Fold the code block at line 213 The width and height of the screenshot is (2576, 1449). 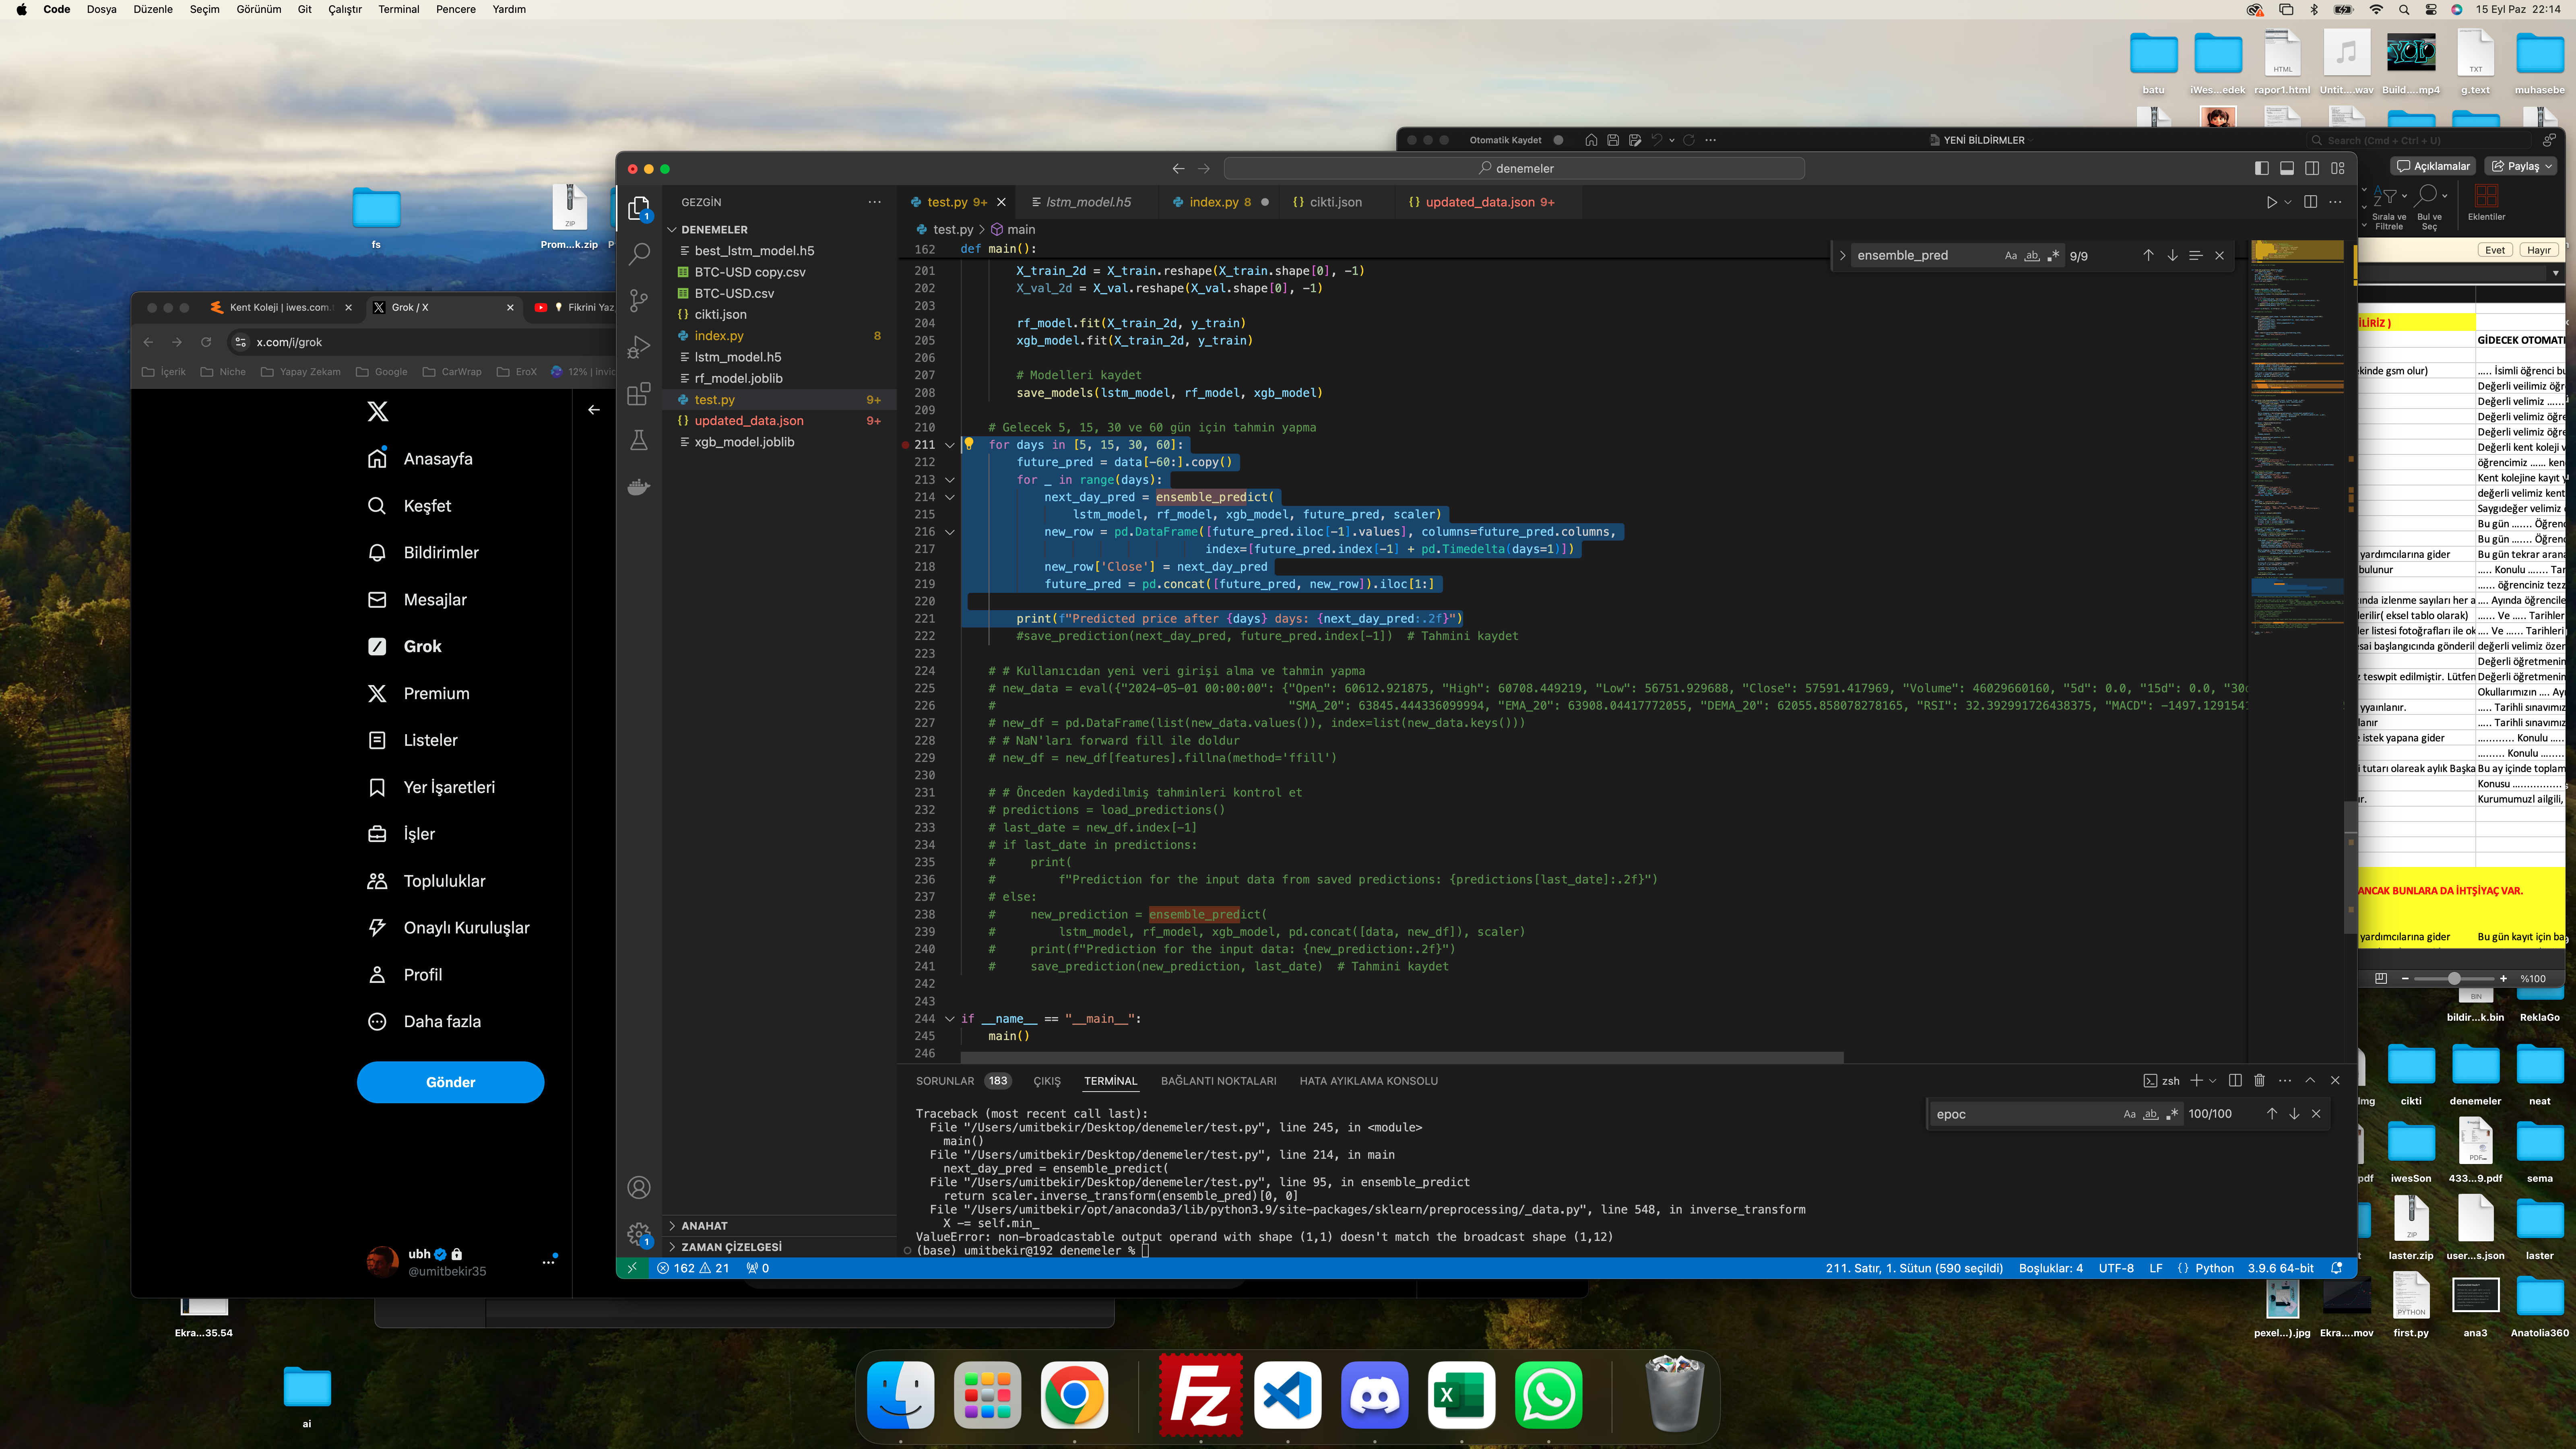tap(950, 480)
